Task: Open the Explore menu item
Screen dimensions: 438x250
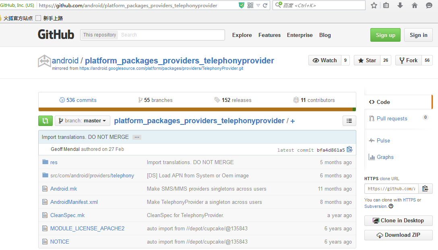Action: (242, 35)
